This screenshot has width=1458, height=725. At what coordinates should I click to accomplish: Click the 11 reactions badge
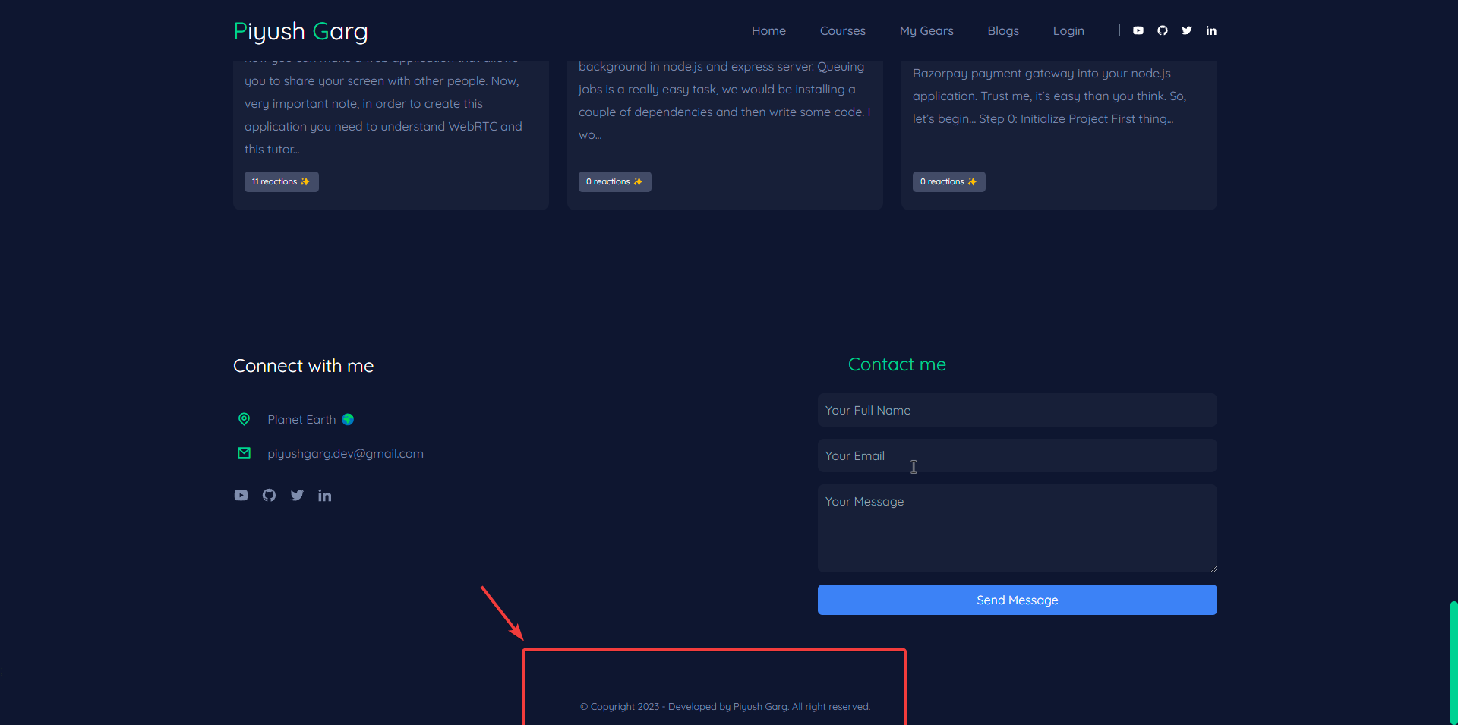click(x=281, y=181)
